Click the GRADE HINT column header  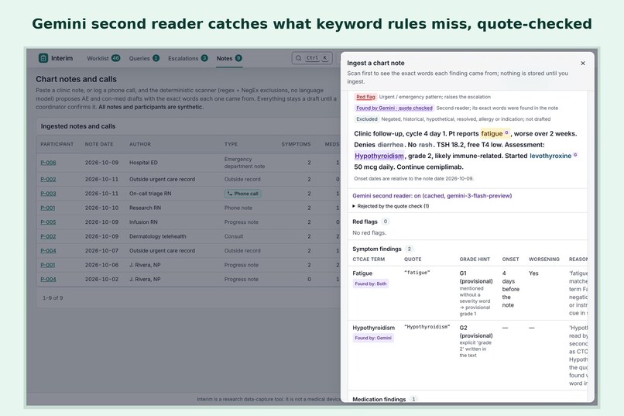tap(475, 260)
